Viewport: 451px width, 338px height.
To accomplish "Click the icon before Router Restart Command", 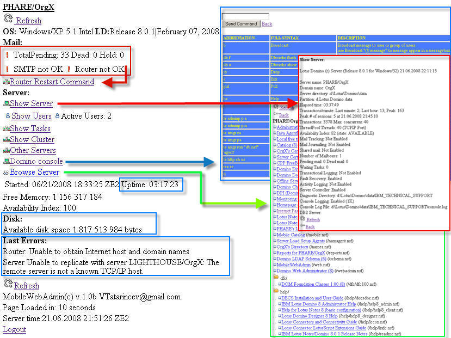I will [x=7, y=82].
